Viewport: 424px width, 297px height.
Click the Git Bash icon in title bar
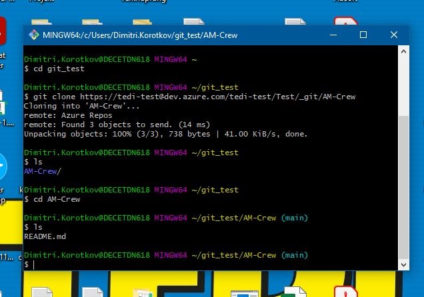pos(34,35)
